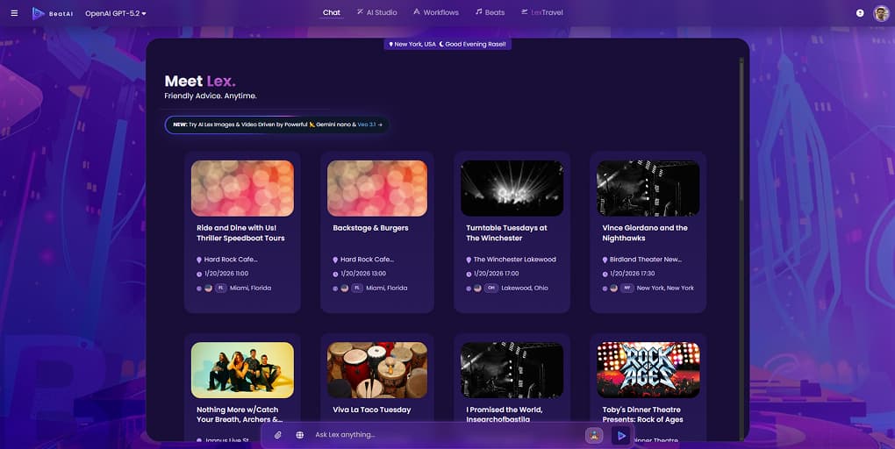Go to the Beats tab
This screenshot has height=449, width=895.
[x=490, y=12]
